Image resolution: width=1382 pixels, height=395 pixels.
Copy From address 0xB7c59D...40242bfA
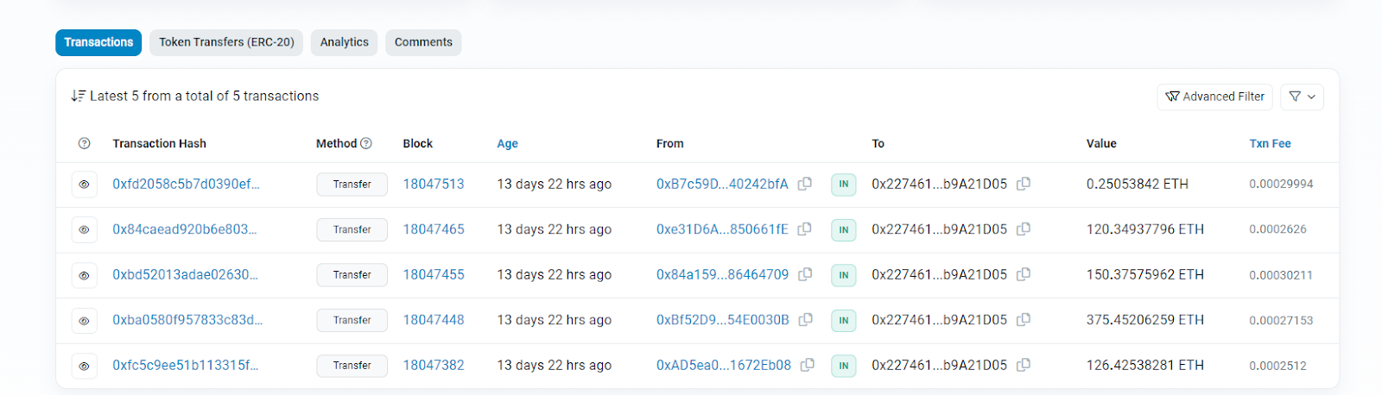click(x=805, y=184)
